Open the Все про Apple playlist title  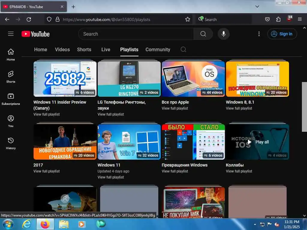(175, 102)
